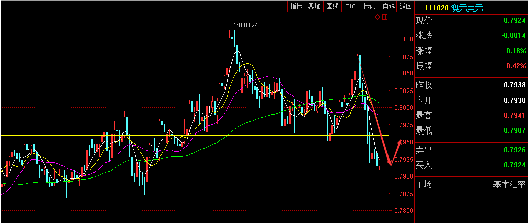Click 0.7925 on the price axis

coord(404,159)
